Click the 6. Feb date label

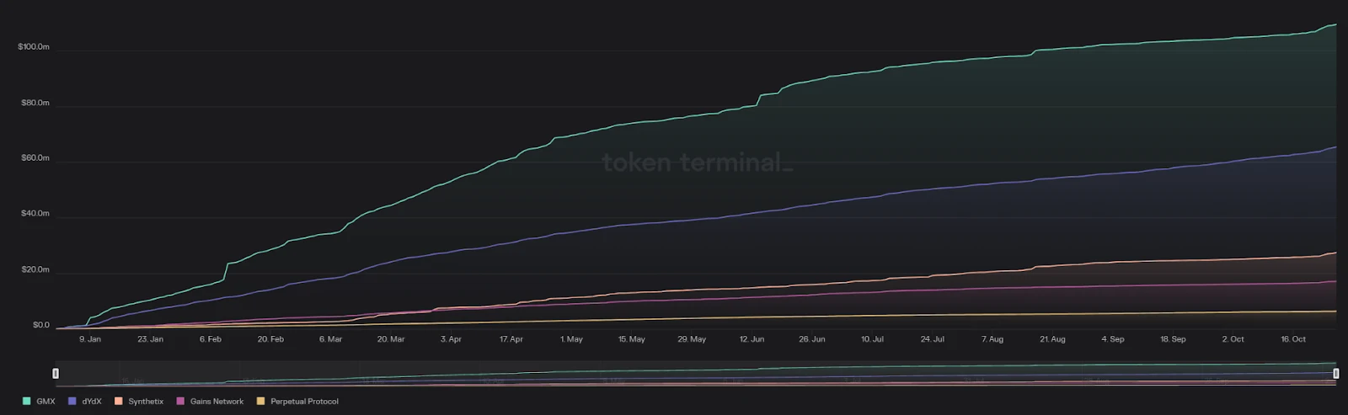[x=211, y=339]
